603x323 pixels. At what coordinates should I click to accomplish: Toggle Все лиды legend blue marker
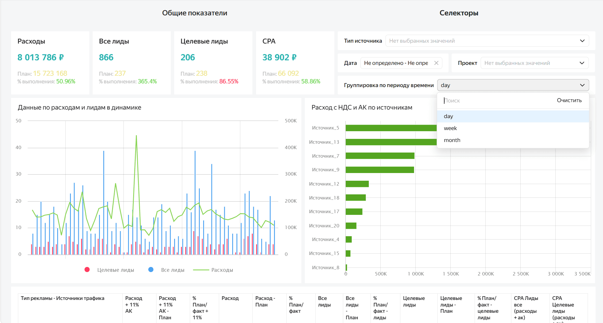[x=151, y=269]
